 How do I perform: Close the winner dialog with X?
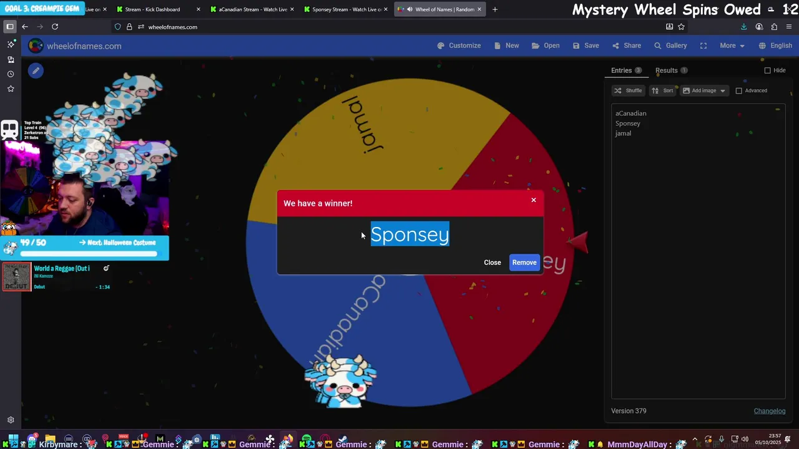(x=534, y=200)
